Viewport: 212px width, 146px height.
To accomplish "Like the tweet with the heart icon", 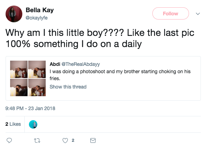I will coord(65,140).
